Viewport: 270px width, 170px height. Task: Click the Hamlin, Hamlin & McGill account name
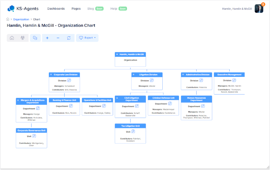237,9
